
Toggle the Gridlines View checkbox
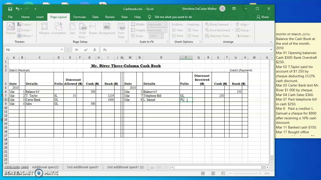174,30
